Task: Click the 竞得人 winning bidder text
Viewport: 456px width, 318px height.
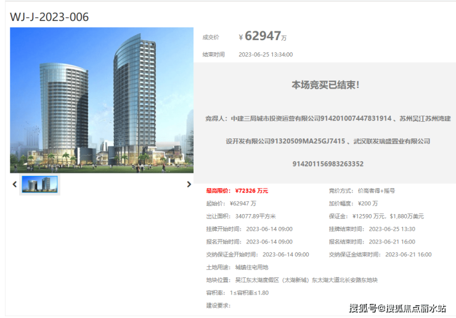Action: coord(328,141)
